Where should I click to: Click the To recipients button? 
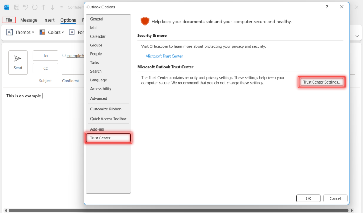[x=45, y=56]
